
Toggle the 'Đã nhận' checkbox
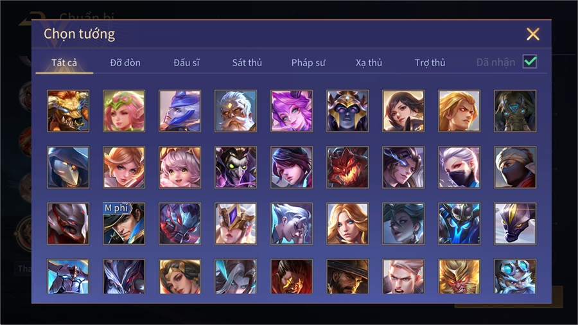tap(530, 62)
